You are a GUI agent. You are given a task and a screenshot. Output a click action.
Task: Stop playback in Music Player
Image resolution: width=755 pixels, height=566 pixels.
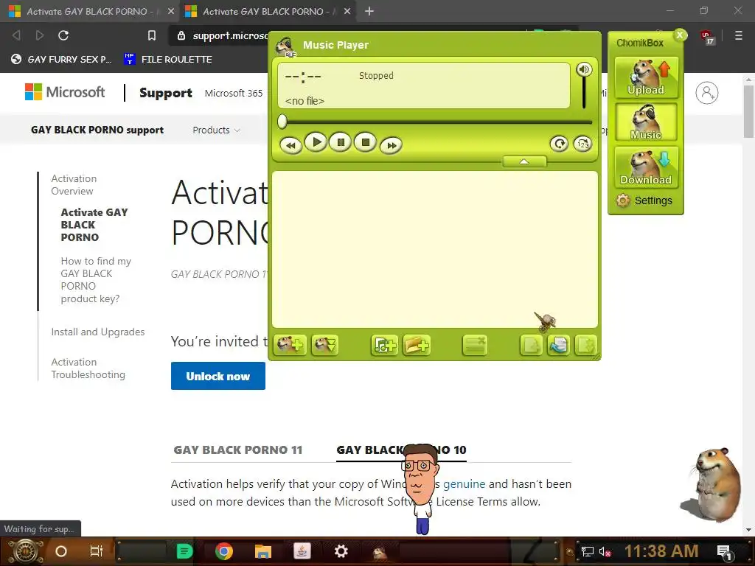(x=366, y=142)
